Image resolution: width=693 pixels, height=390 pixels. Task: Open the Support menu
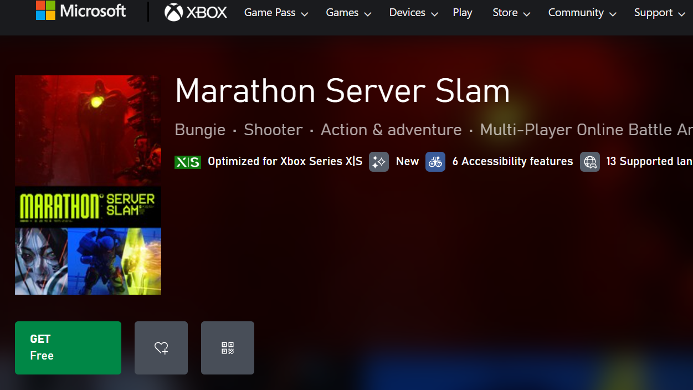(x=660, y=12)
